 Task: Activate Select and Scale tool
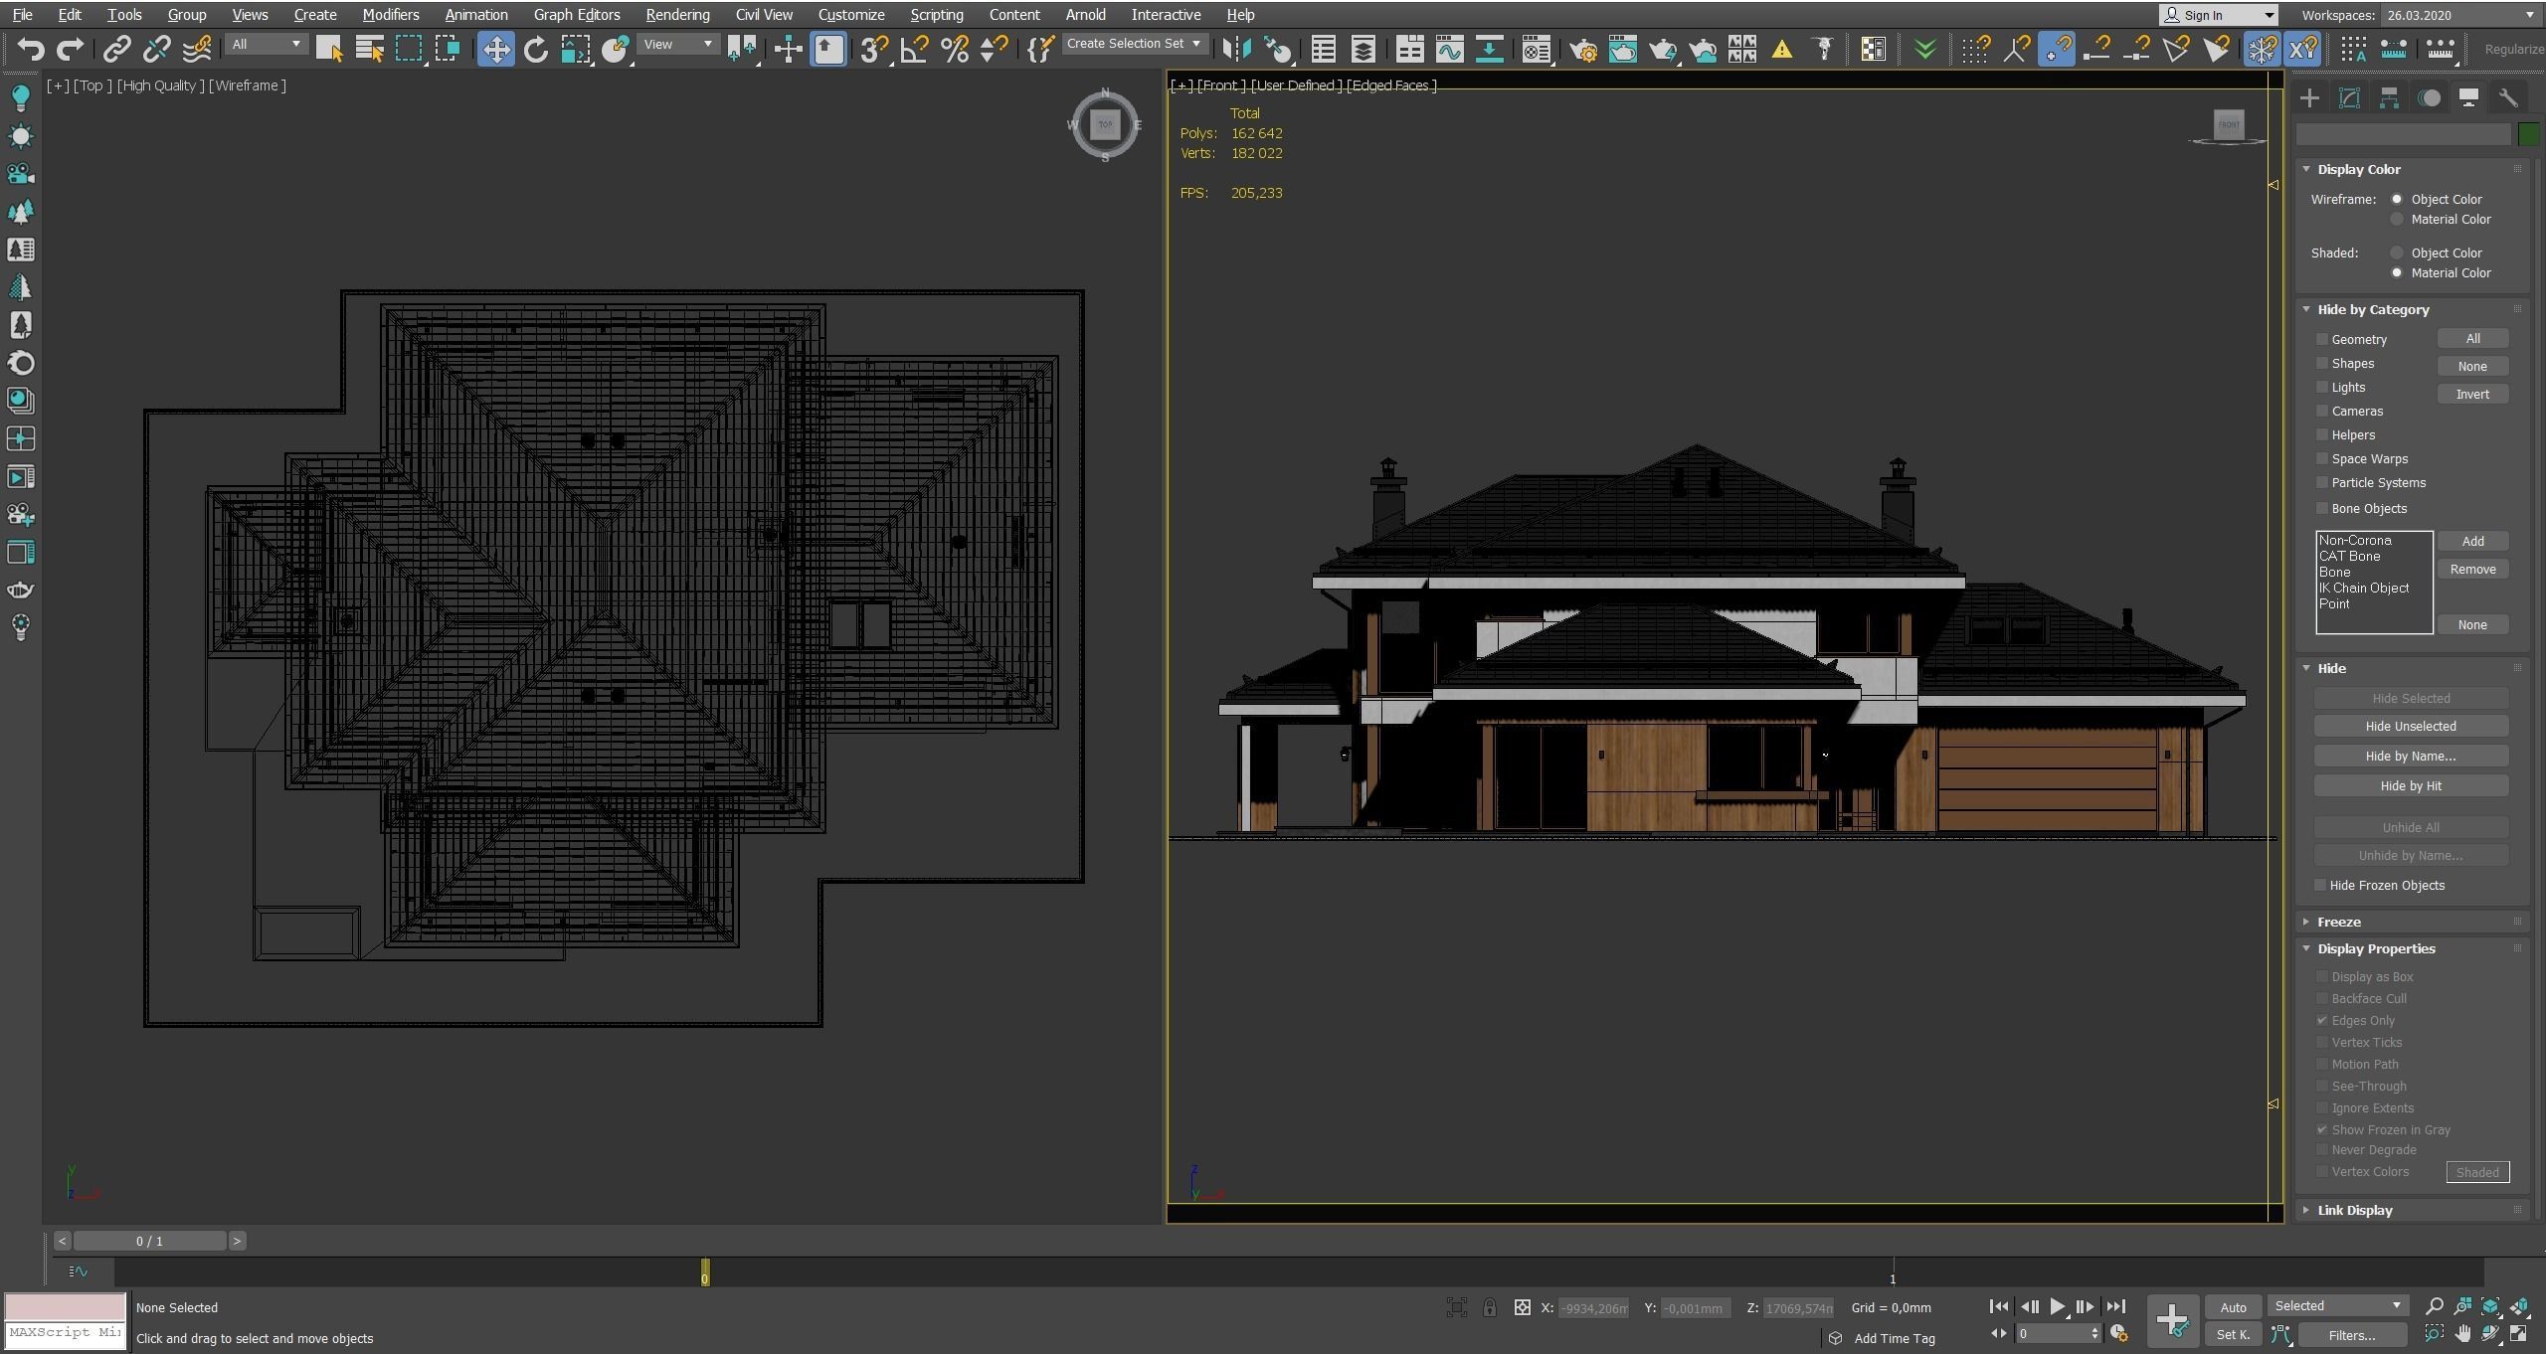coord(575,49)
